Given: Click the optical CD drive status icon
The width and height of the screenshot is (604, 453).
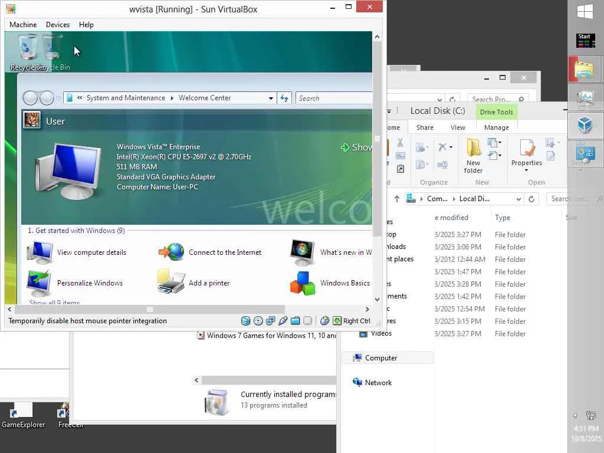Looking at the screenshot, I should click(x=258, y=320).
